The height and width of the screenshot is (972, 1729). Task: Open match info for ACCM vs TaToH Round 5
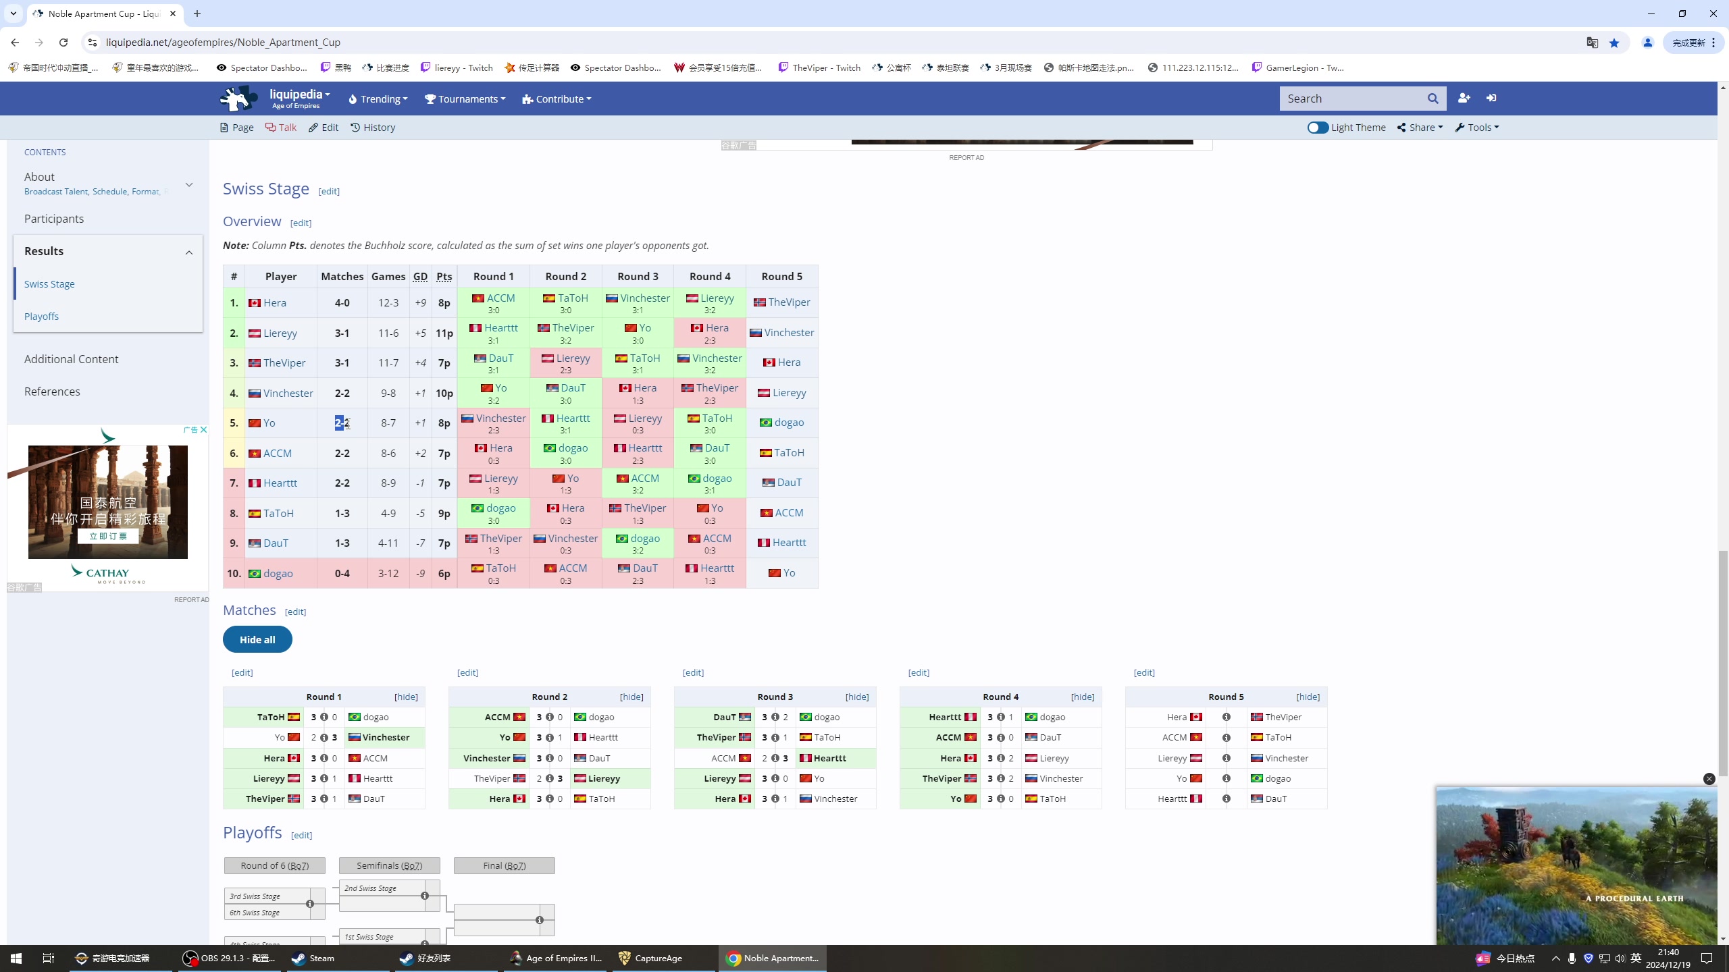[1226, 738]
